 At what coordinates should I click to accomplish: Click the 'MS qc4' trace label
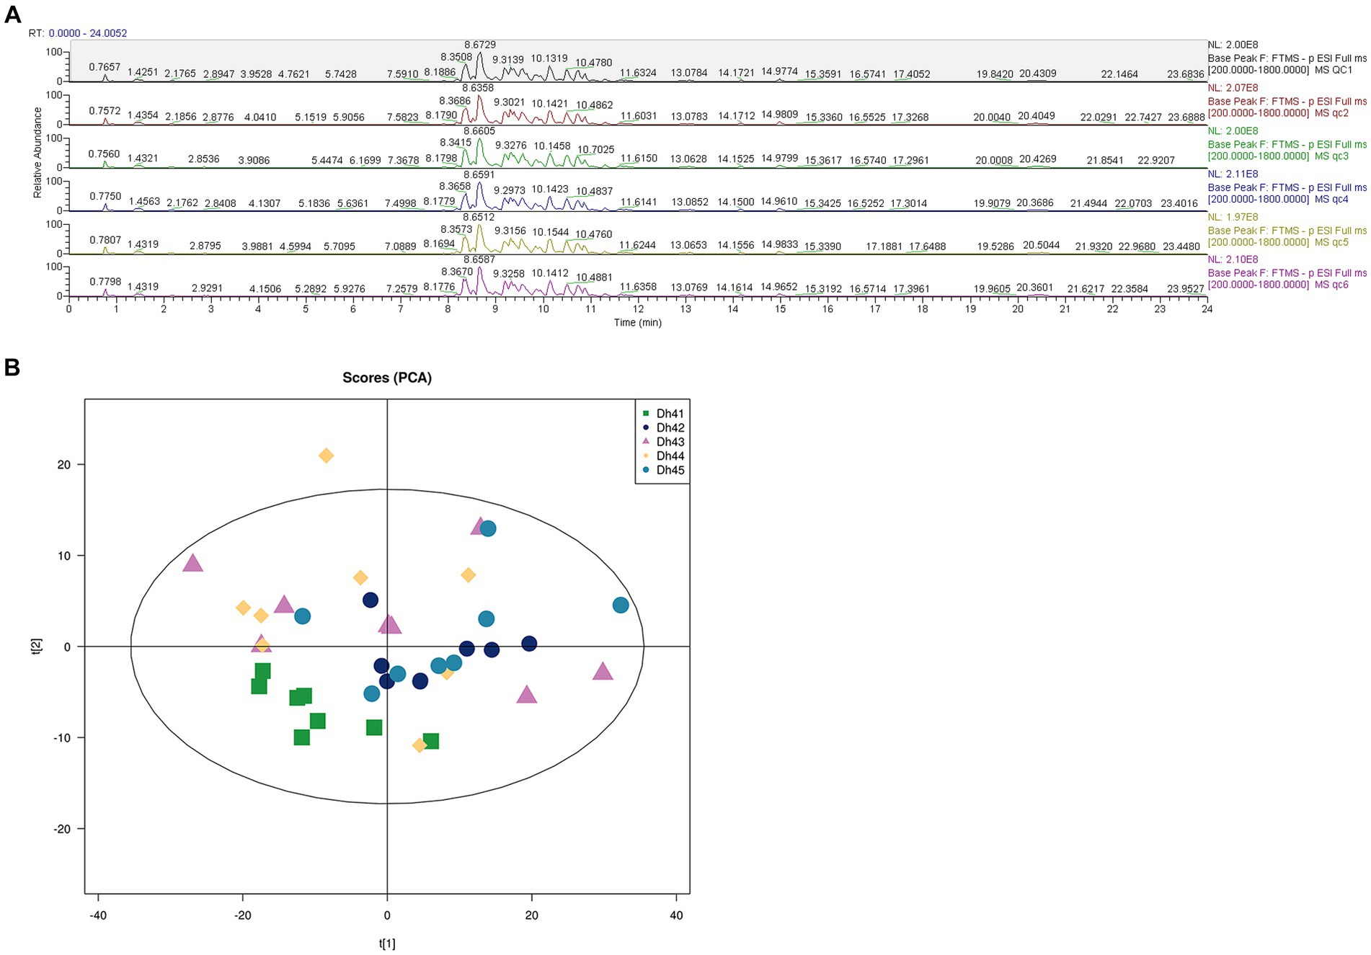1331,199
